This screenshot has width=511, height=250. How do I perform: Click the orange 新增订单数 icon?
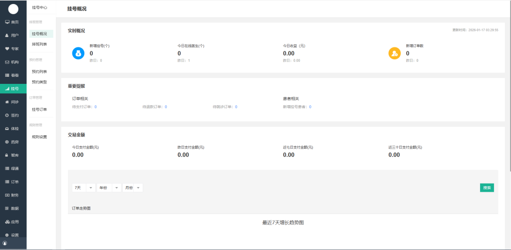coord(395,53)
